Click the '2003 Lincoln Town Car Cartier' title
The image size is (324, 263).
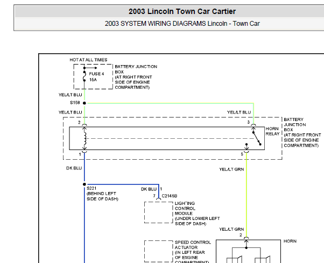[x=182, y=11]
